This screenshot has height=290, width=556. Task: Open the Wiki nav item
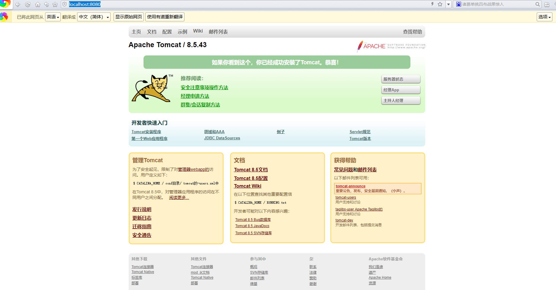[x=198, y=31]
